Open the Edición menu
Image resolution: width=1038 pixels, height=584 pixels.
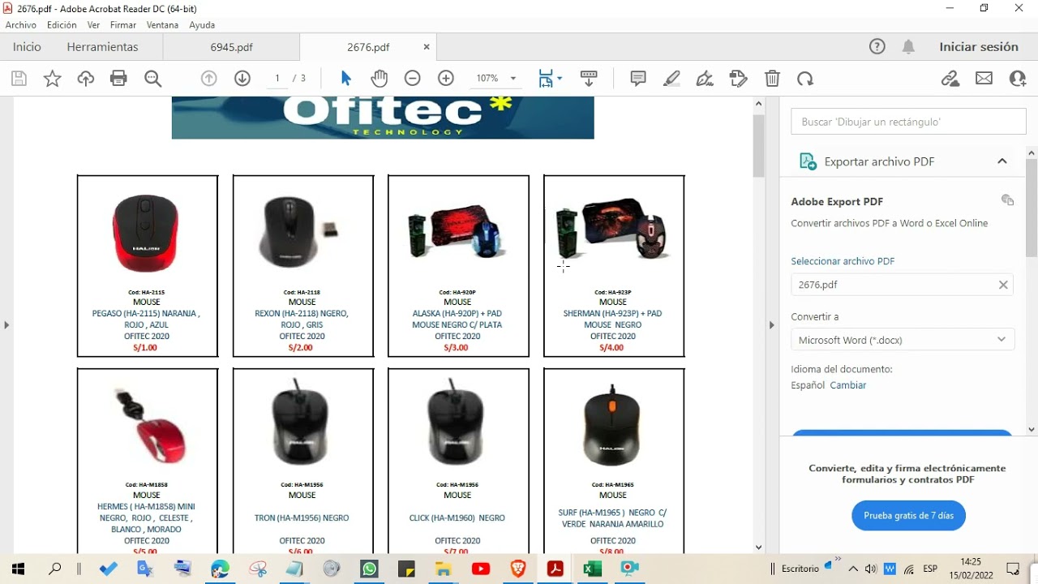pos(62,25)
